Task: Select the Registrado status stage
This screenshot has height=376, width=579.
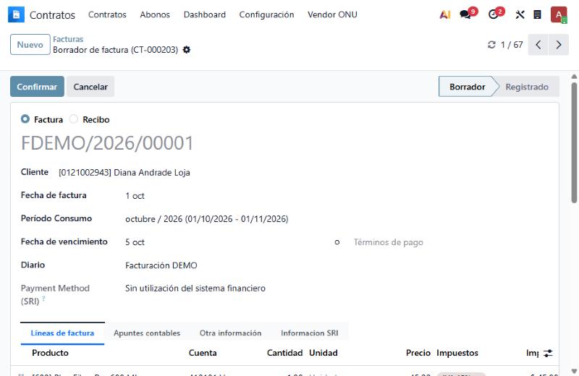Action: pos(527,87)
